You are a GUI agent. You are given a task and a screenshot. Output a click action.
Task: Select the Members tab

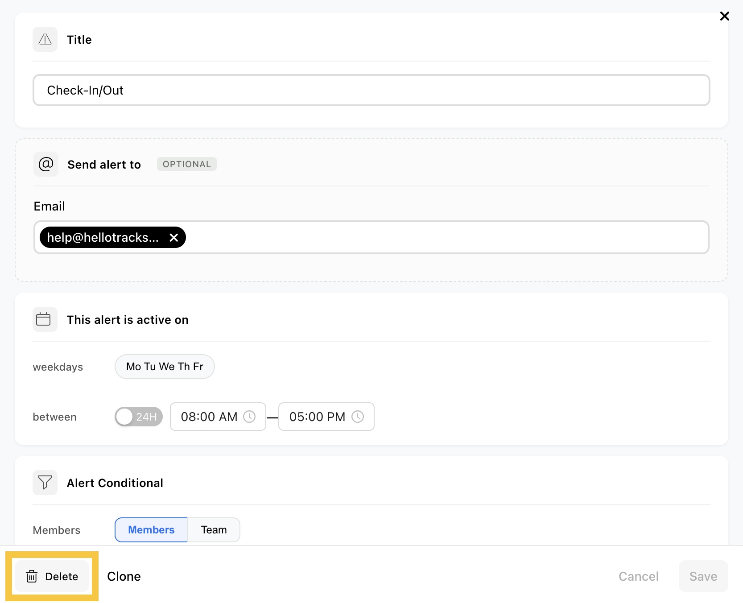(151, 530)
